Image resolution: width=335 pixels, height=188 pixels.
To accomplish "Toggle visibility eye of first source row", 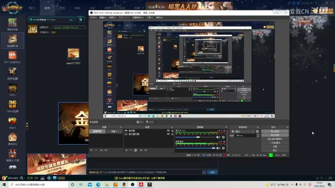I will (168, 131).
